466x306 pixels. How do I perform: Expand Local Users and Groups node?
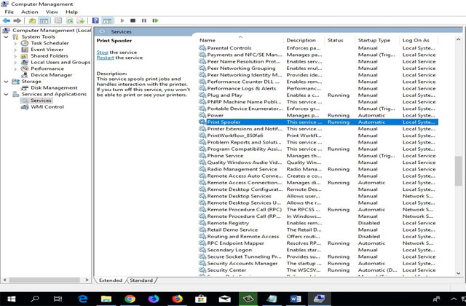tap(15, 63)
